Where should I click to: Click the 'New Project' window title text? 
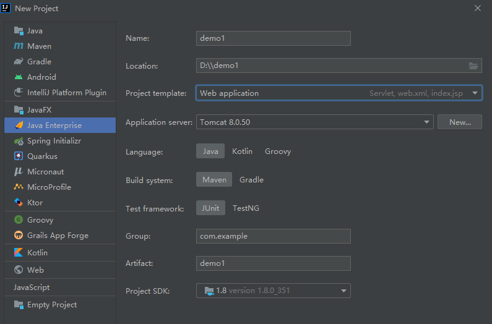pyautogui.click(x=37, y=9)
